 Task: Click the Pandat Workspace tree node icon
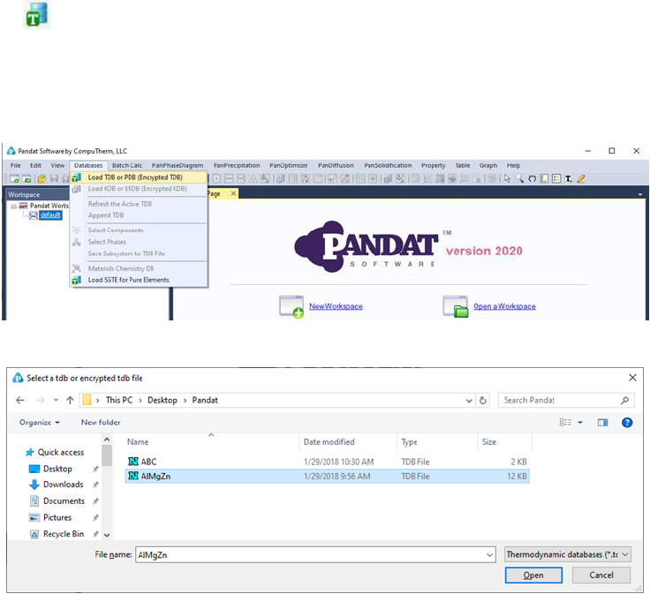23,206
